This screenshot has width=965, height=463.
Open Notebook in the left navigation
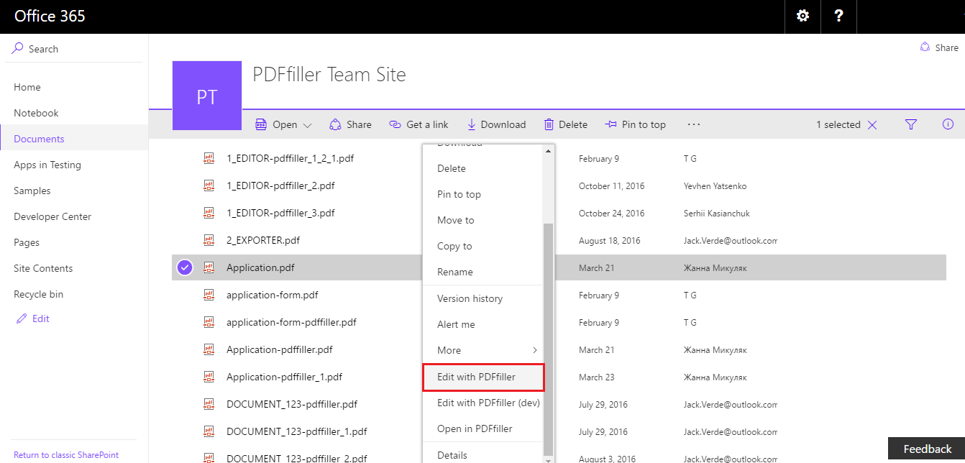(36, 113)
